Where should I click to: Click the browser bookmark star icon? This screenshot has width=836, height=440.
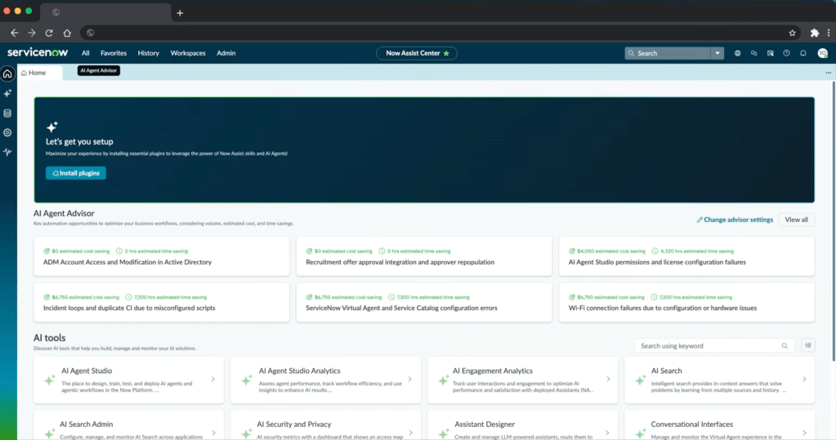(x=793, y=33)
